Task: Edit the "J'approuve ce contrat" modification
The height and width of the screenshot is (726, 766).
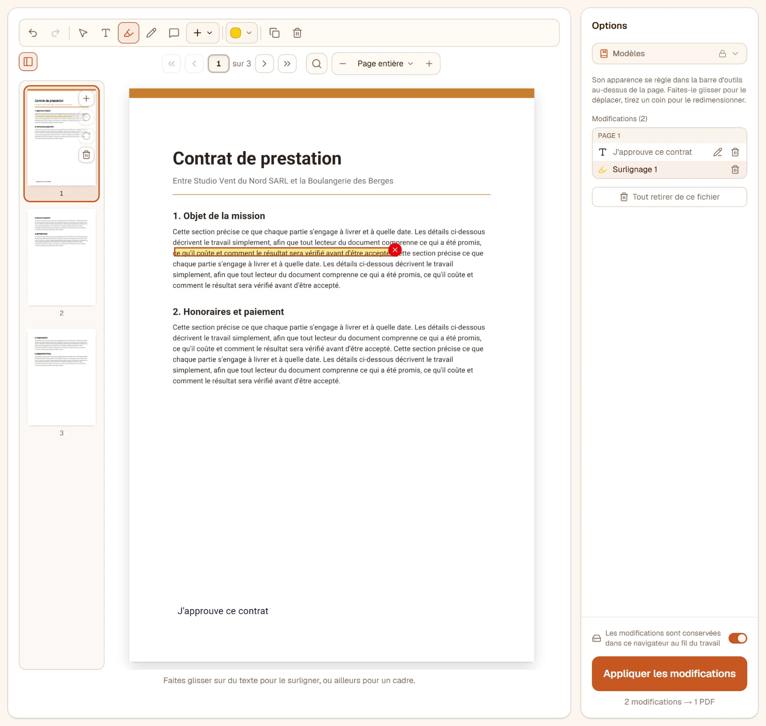Action: pos(717,152)
